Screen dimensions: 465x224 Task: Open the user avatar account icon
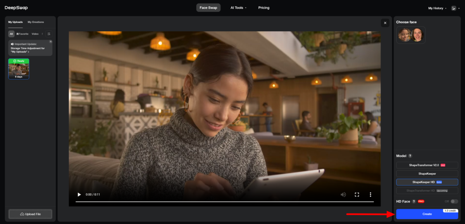(x=454, y=7)
